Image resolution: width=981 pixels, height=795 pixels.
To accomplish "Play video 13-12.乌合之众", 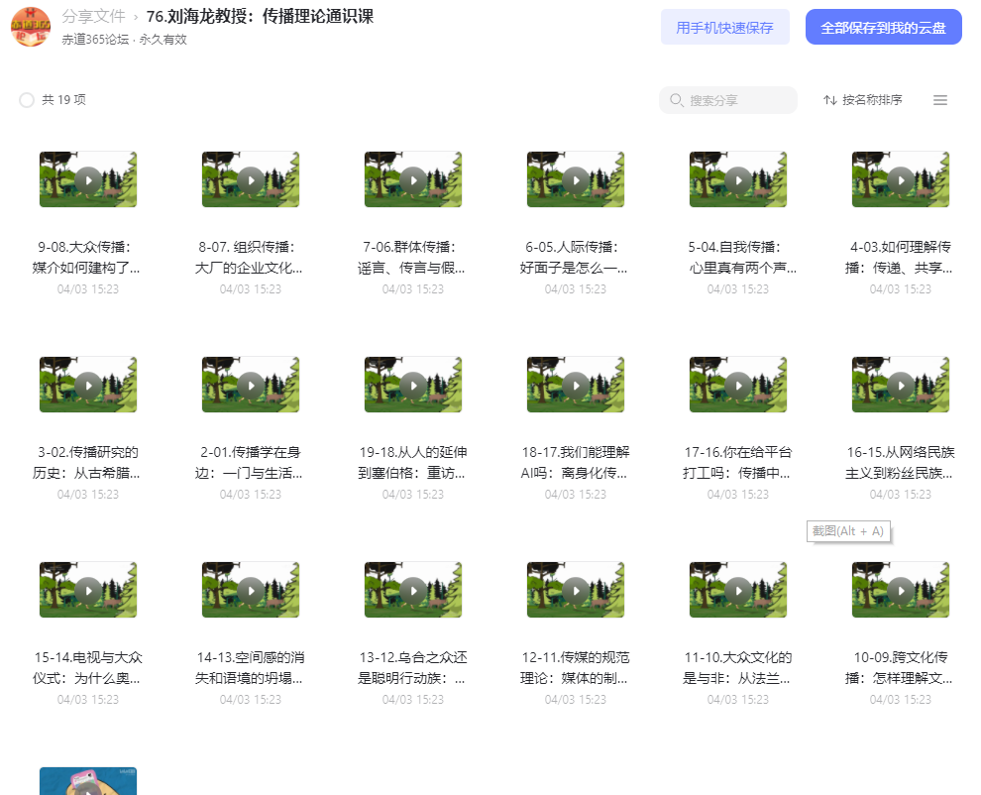I will coord(413,591).
